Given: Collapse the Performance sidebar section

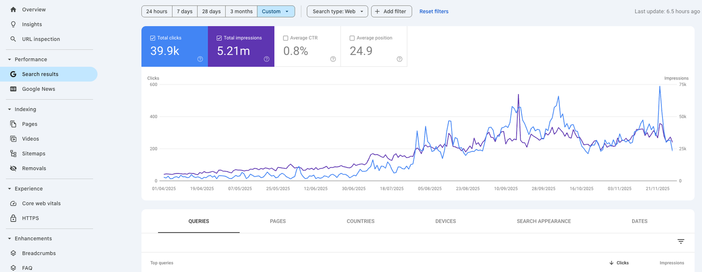Looking at the screenshot, I should coord(10,60).
